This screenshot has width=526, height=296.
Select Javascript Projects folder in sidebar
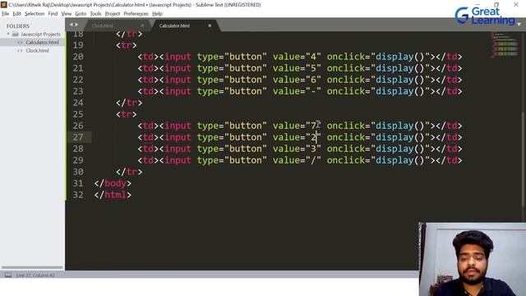click(40, 35)
